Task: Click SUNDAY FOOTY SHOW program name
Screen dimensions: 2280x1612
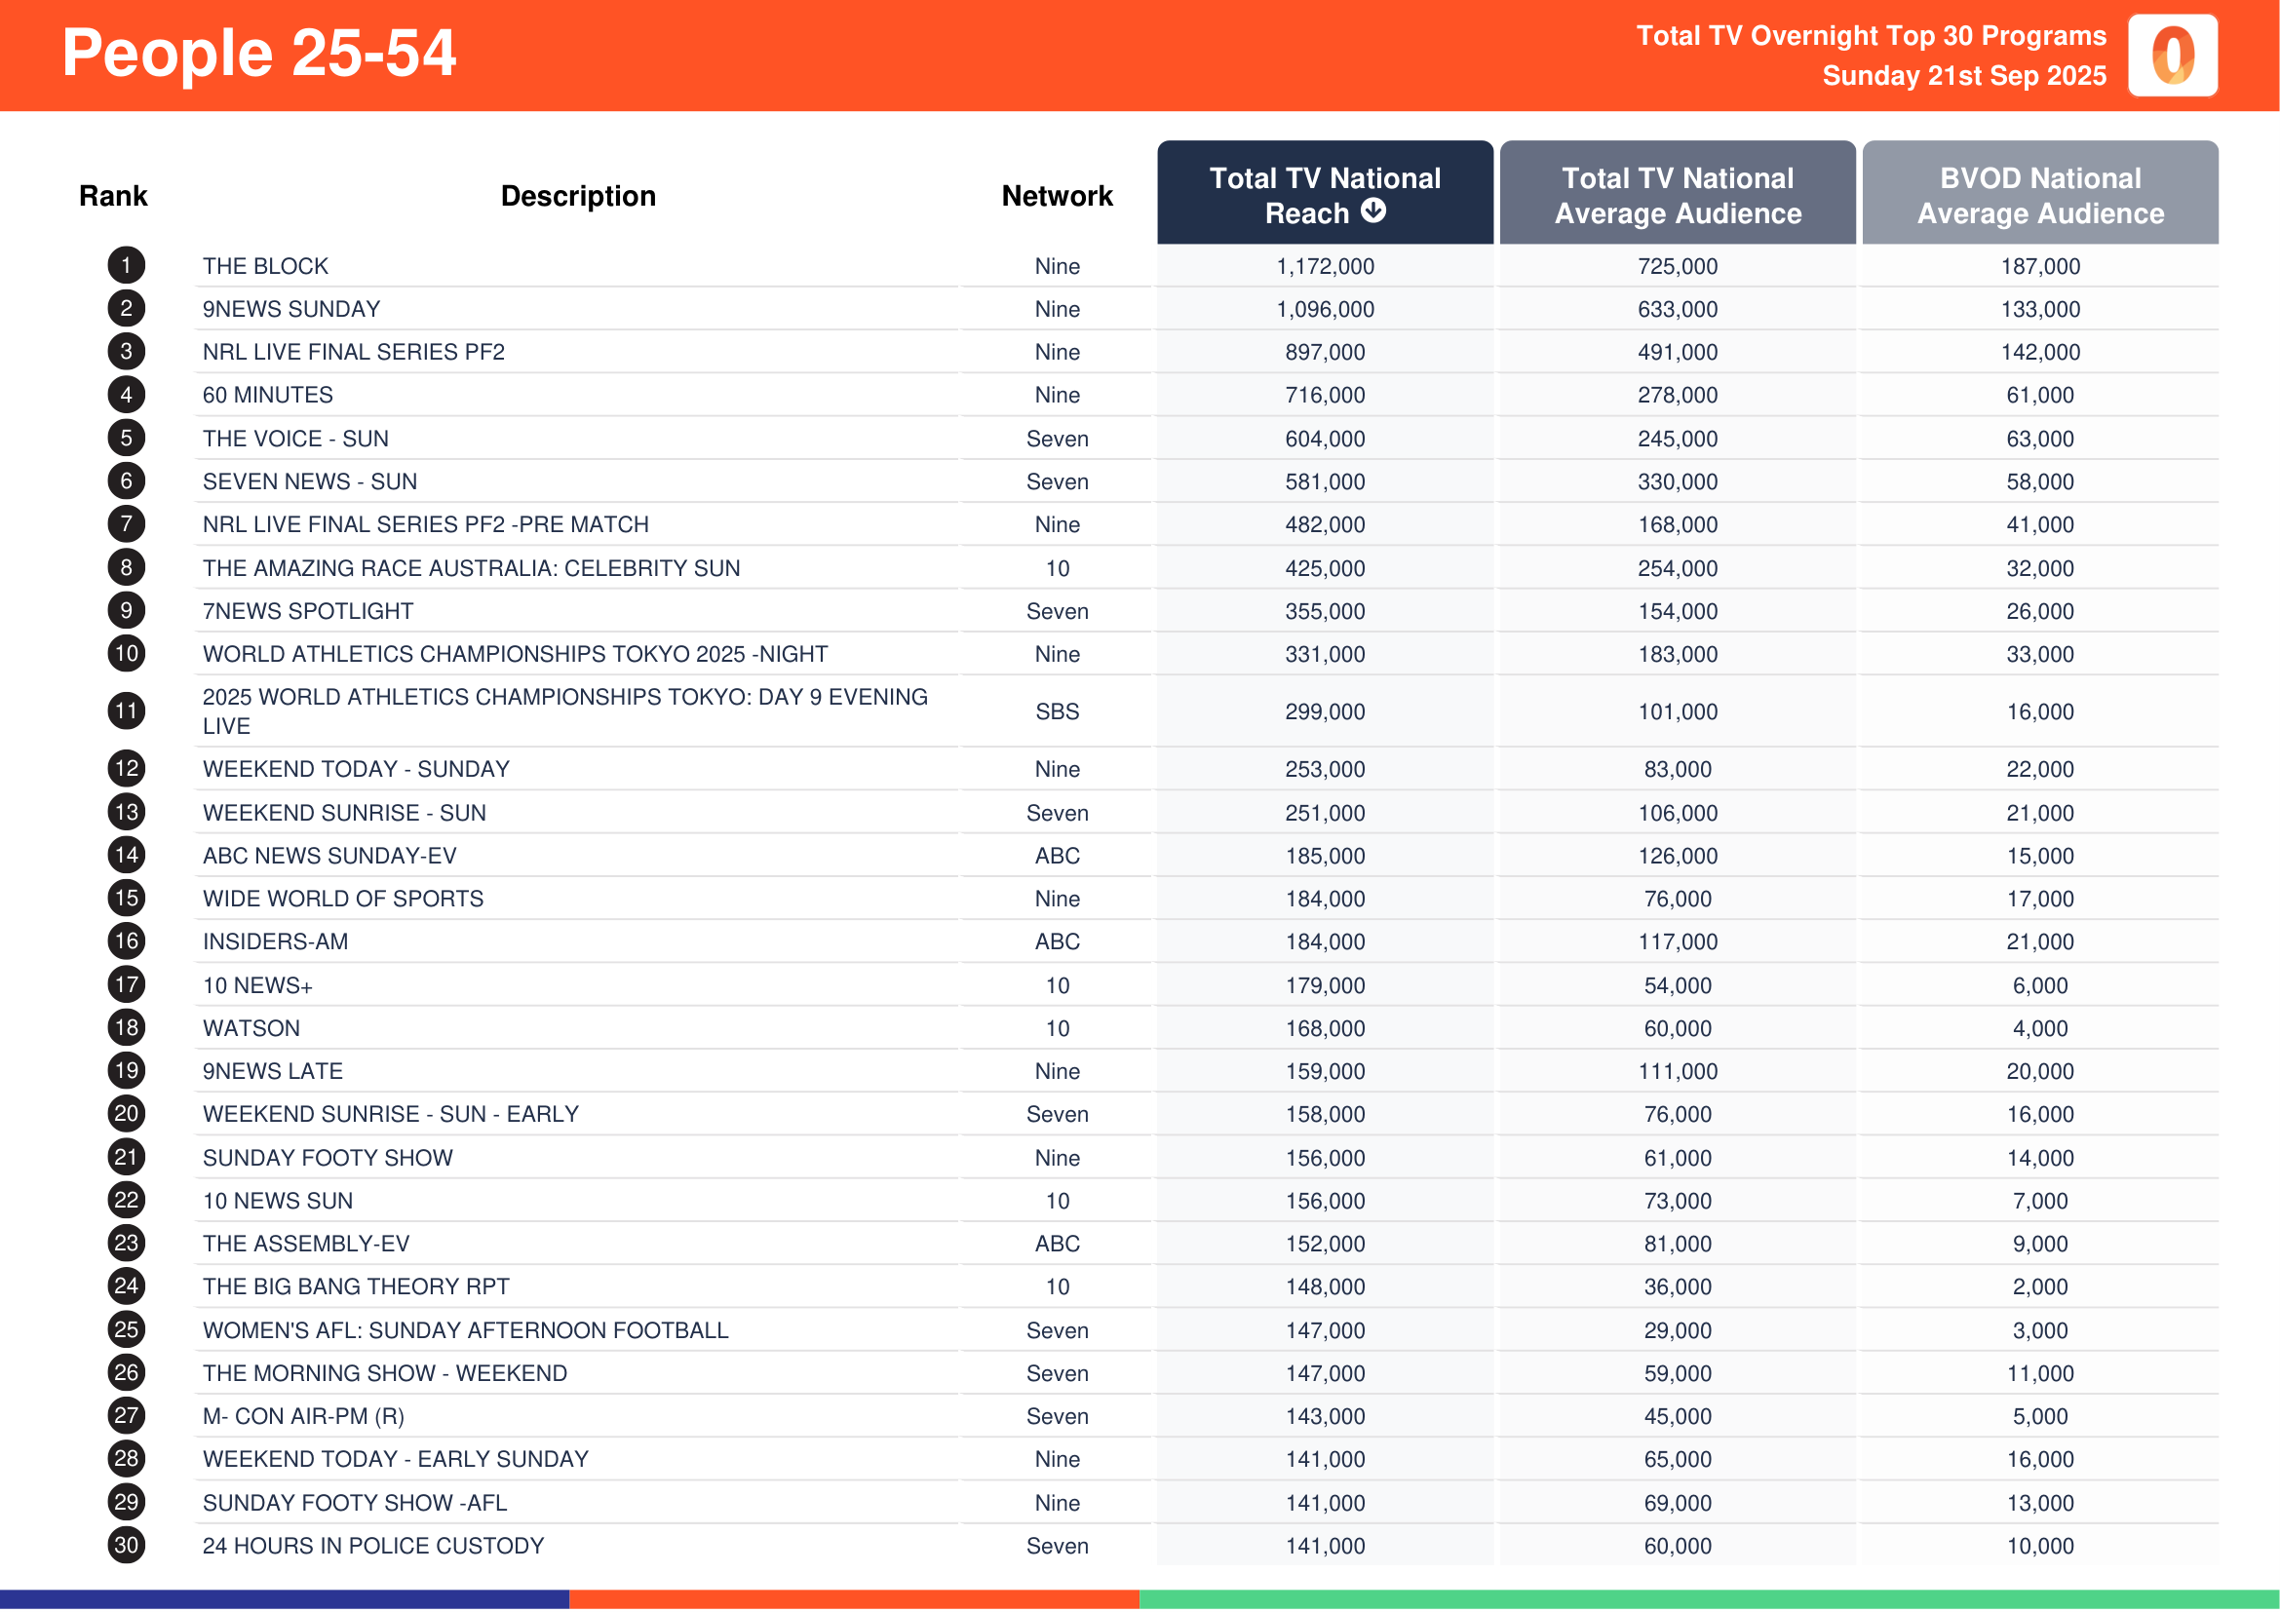Action: (327, 1158)
